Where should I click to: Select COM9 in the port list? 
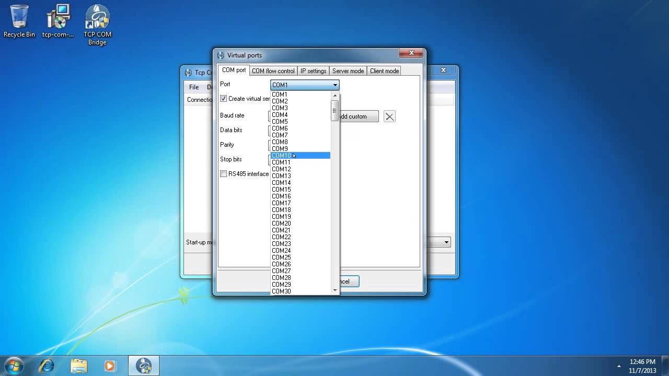coord(301,149)
